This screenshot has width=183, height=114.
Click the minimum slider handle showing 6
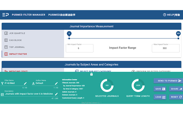[69, 34]
